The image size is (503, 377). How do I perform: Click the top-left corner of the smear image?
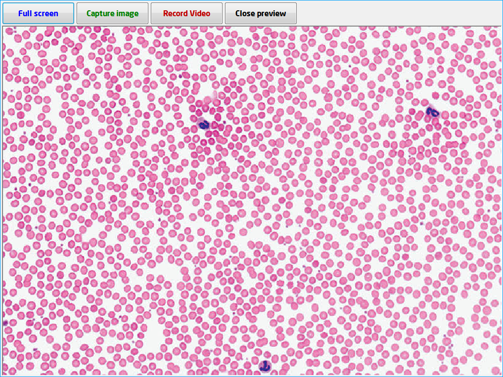click(4, 27)
